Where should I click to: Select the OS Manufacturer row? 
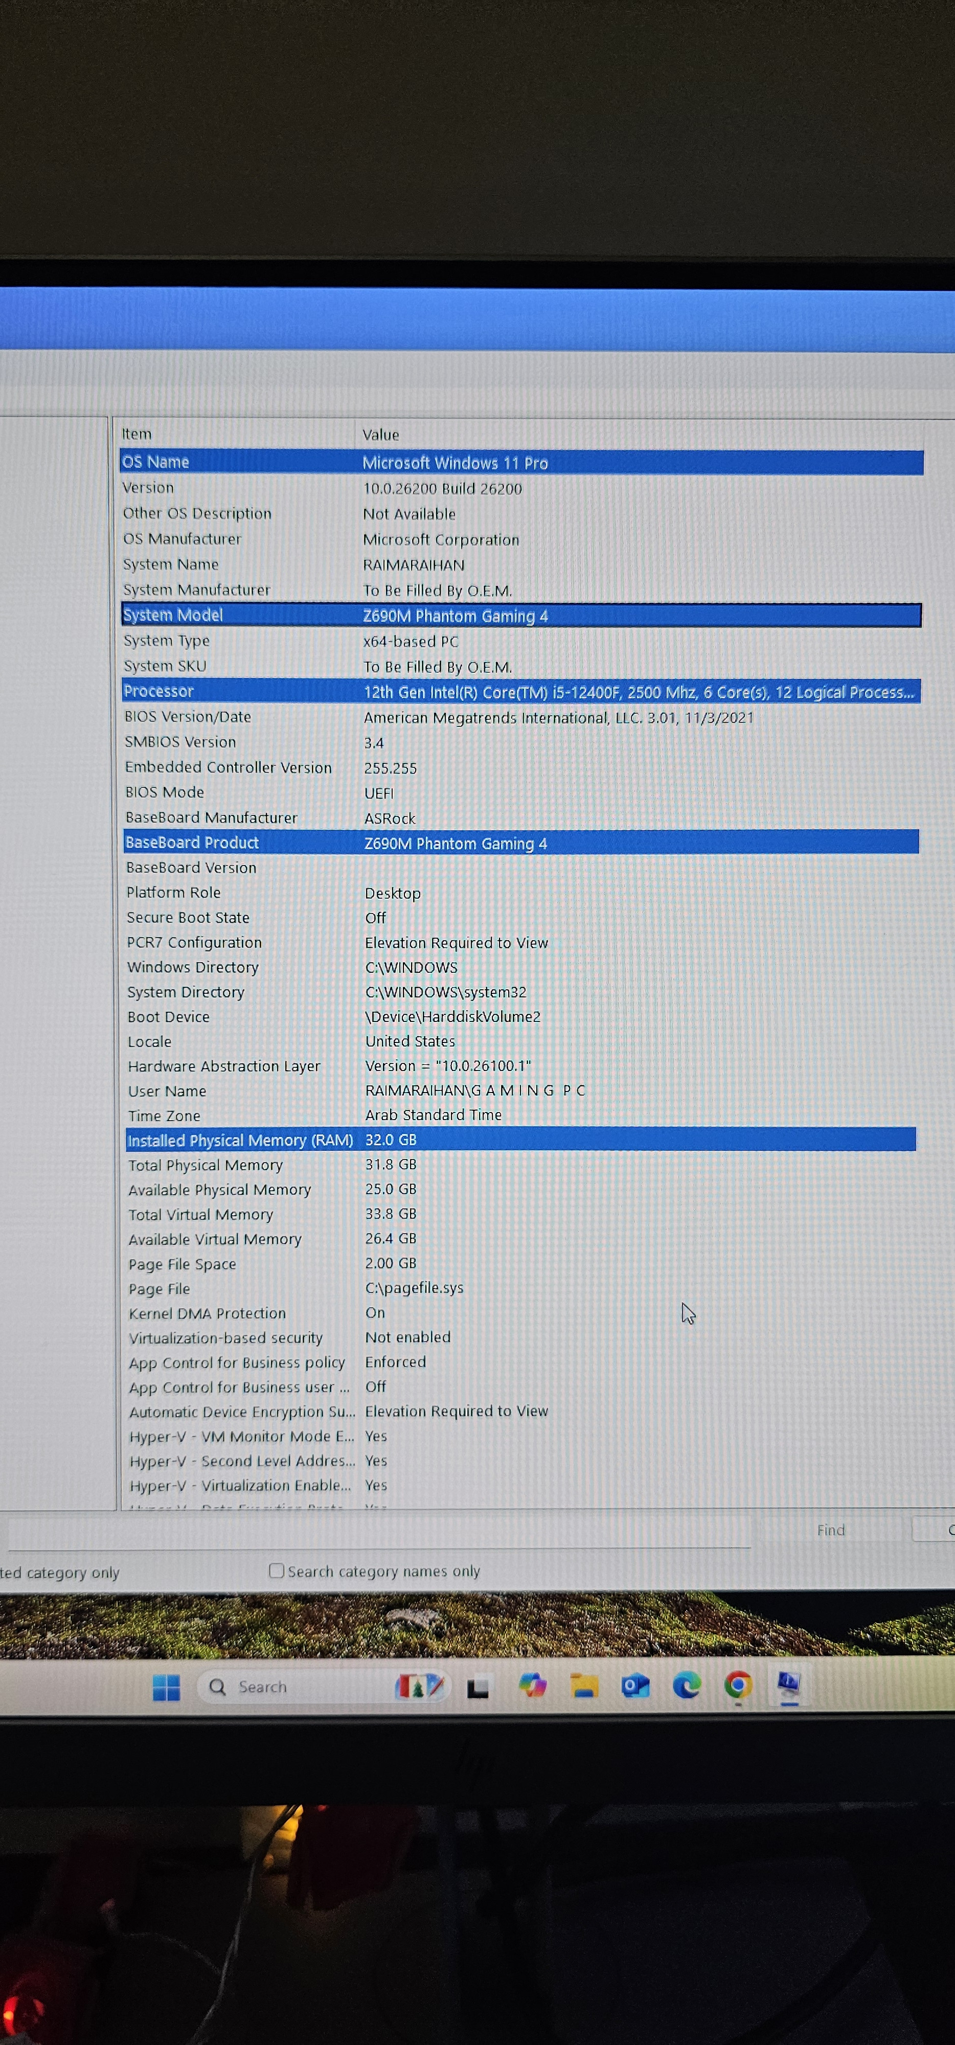521,539
